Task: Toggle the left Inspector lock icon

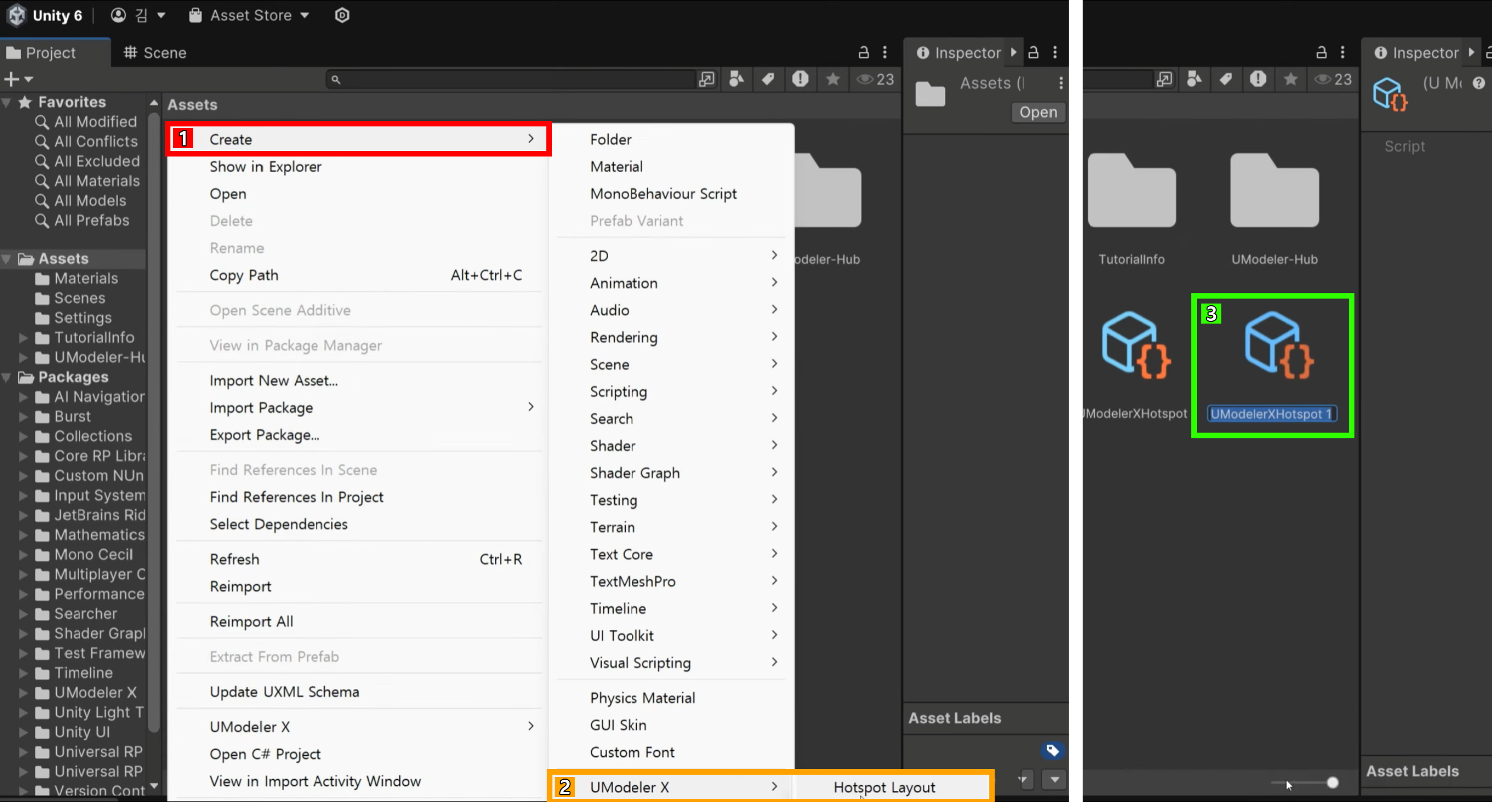Action: point(1033,52)
